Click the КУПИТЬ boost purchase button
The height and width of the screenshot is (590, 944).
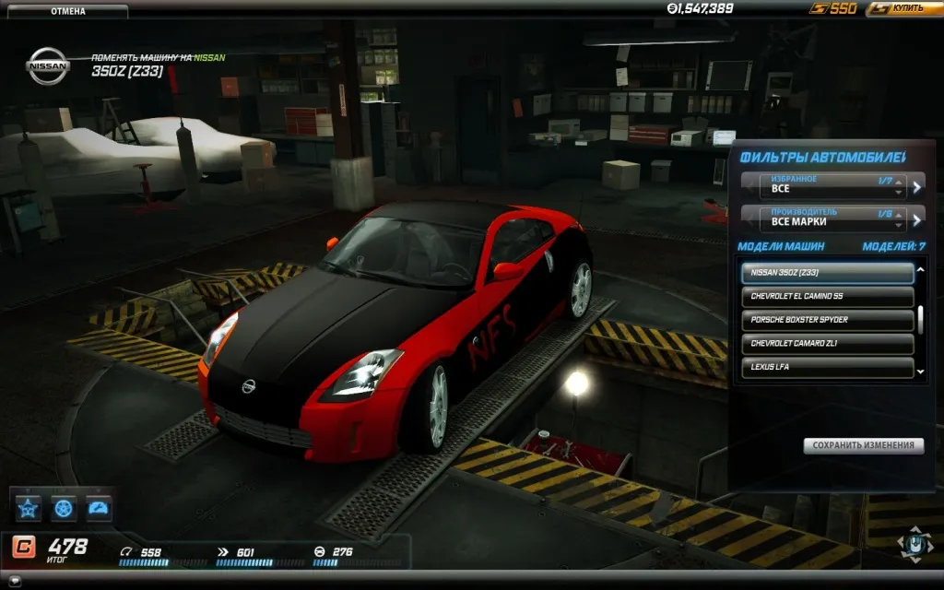click(x=903, y=8)
